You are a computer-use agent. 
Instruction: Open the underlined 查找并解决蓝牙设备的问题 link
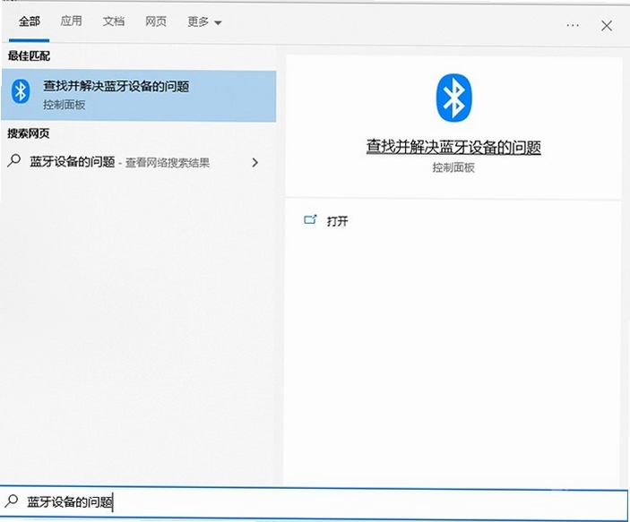(453, 147)
